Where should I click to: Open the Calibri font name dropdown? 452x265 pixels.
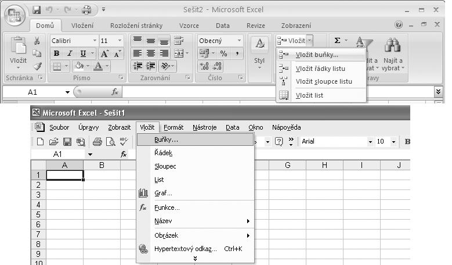[95, 41]
